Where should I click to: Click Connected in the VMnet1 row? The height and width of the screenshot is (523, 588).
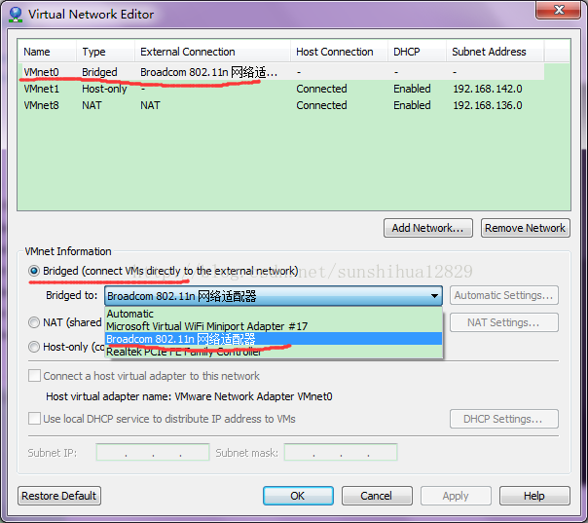click(321, 89)
